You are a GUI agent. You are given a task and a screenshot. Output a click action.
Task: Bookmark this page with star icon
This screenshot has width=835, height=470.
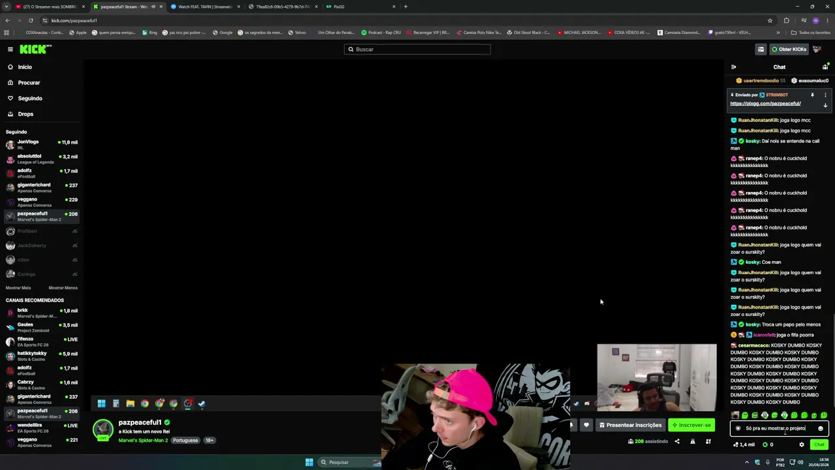point(770,20)
